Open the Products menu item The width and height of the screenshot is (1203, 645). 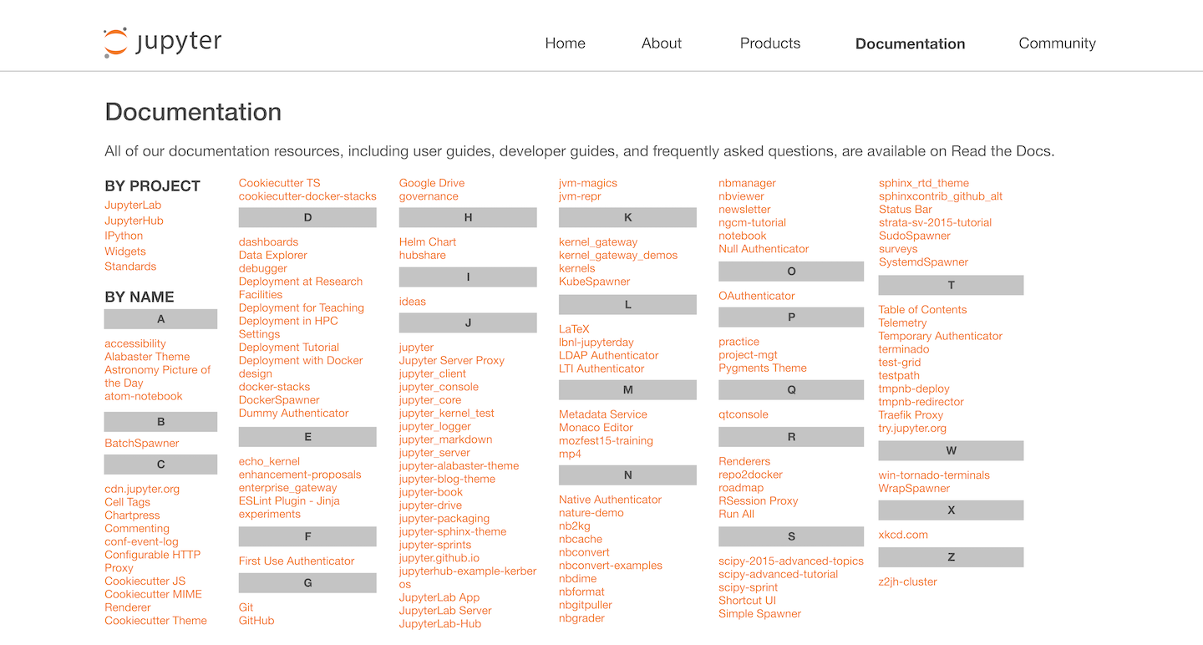[x=770, y=43]
